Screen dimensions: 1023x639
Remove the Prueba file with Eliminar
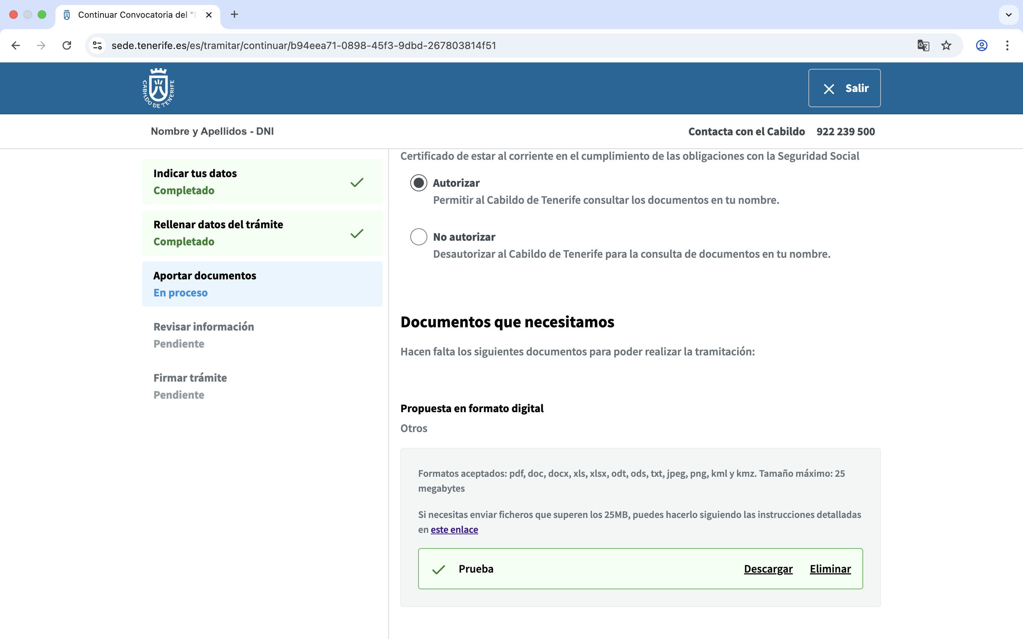(830, 569)
